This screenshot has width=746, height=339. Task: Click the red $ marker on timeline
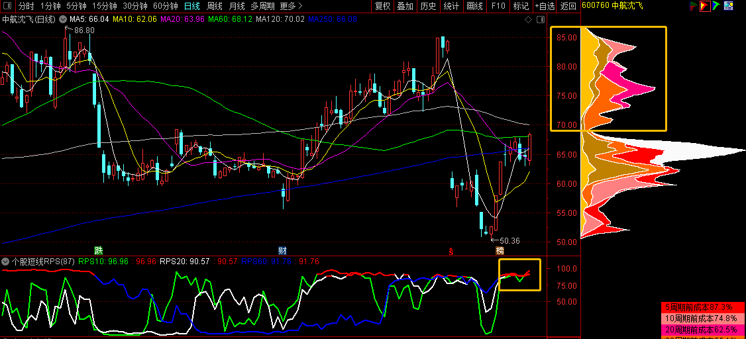(x=451, y=251)
